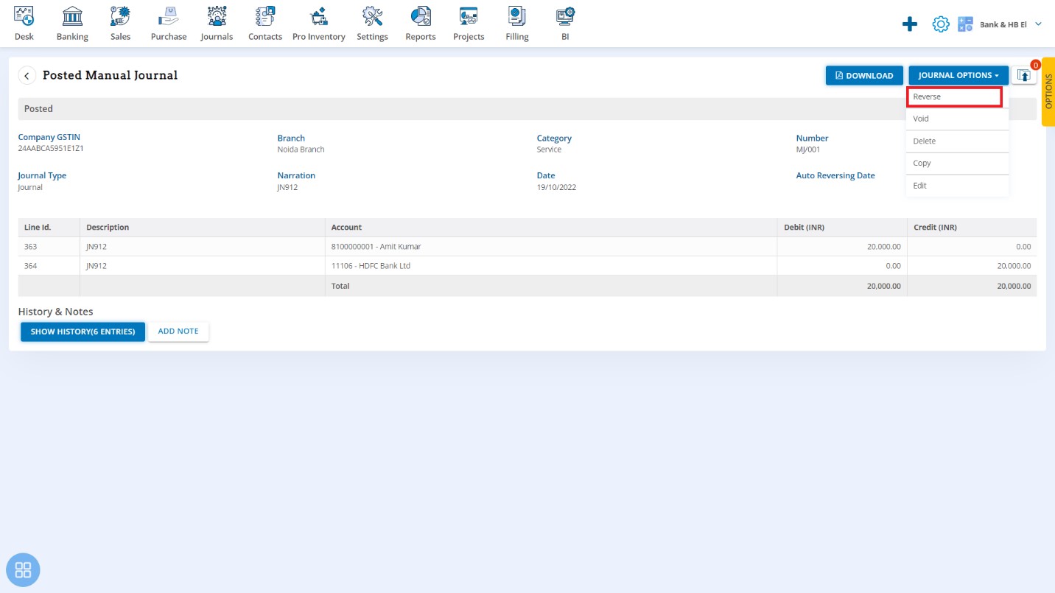Open the round grid launcher button

click(x=23, y=569)
